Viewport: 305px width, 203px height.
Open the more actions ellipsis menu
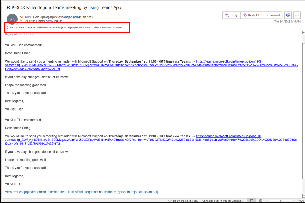point(297,15)
